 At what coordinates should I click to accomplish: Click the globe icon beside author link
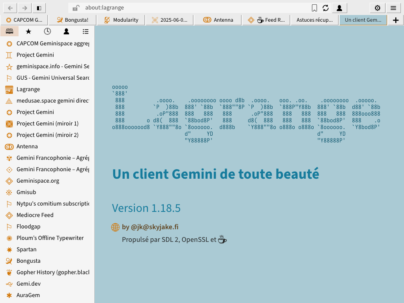(x=115, y=227)
